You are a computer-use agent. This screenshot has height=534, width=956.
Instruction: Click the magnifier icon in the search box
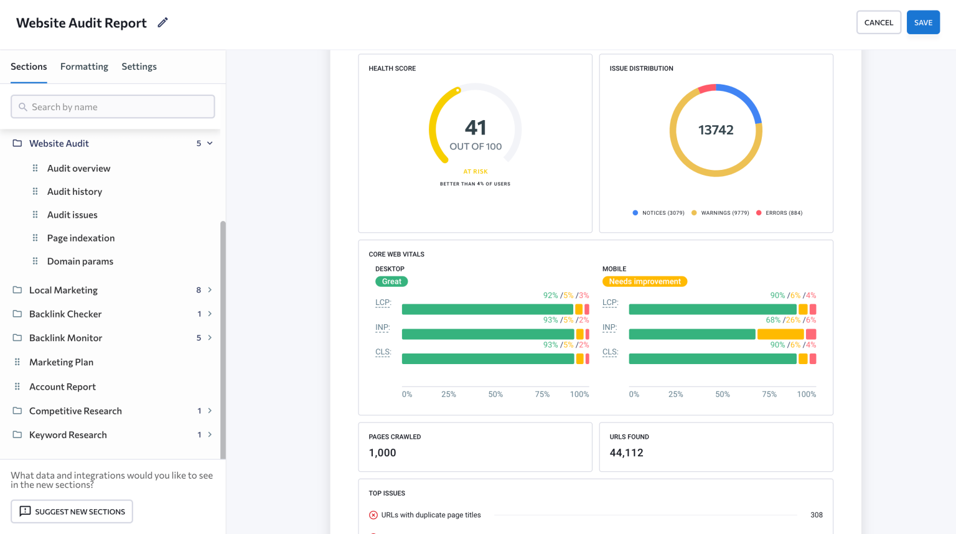click(x=23, y=107)
